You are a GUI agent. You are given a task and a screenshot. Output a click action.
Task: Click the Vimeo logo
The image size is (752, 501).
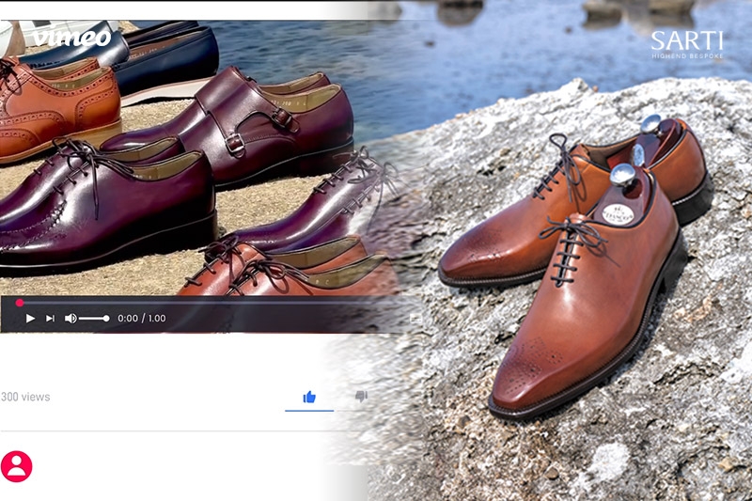click(71, 38)
